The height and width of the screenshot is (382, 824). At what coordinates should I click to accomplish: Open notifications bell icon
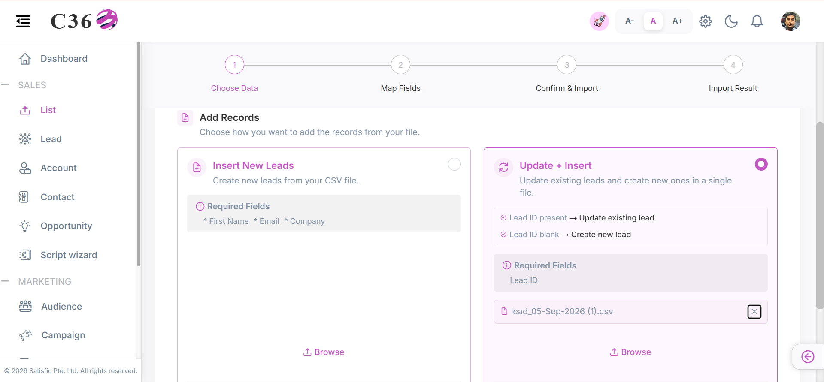pyautogui.click(x=757, y=21)
